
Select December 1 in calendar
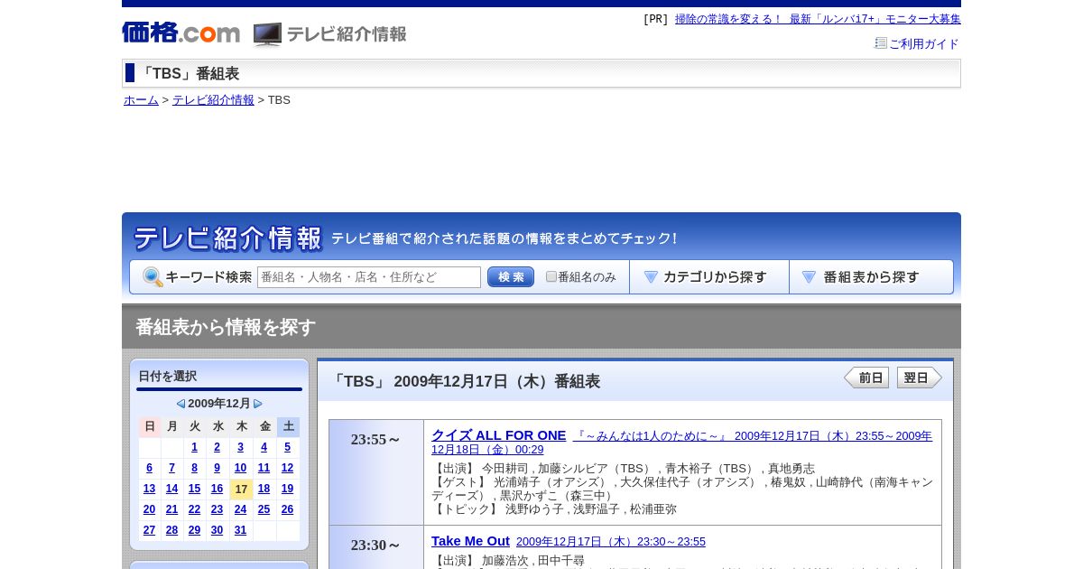(x=194, y=447)
